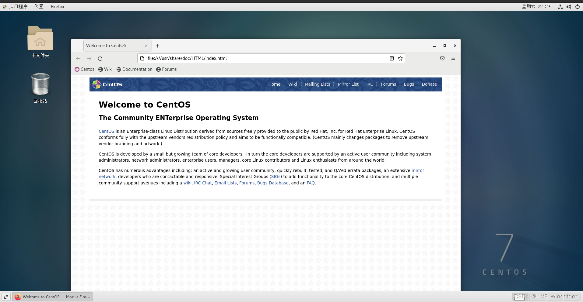Follow the CentOS link in first paragraph

[106, 131]
